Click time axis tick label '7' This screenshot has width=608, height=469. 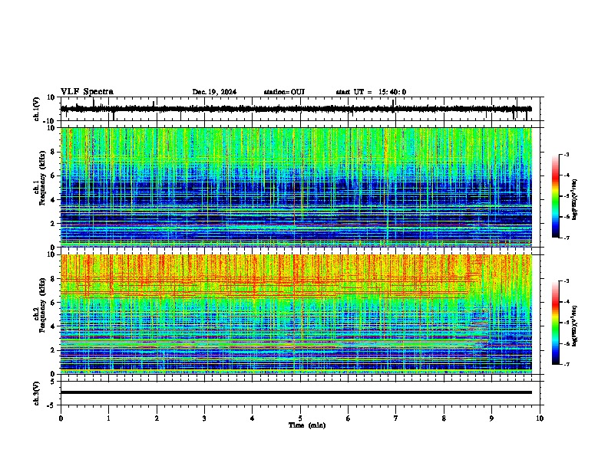coord(396,418)
